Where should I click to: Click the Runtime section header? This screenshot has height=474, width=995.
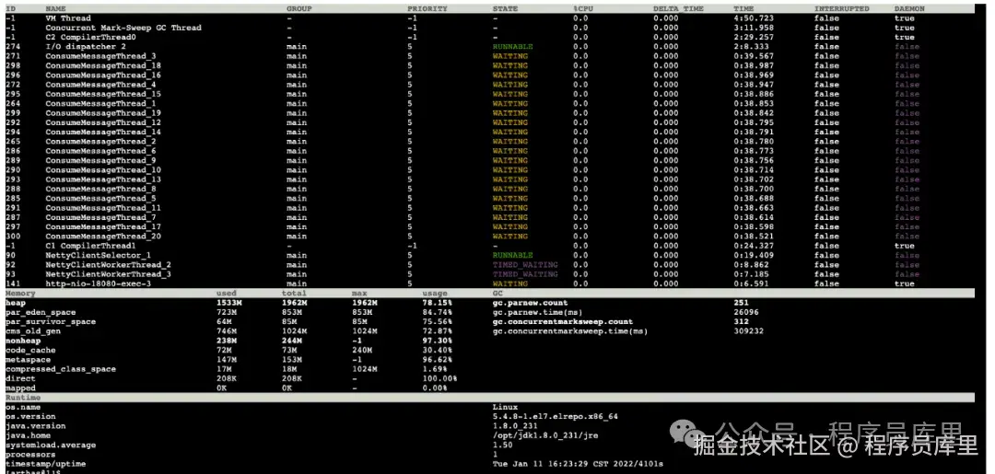[23, 398]
